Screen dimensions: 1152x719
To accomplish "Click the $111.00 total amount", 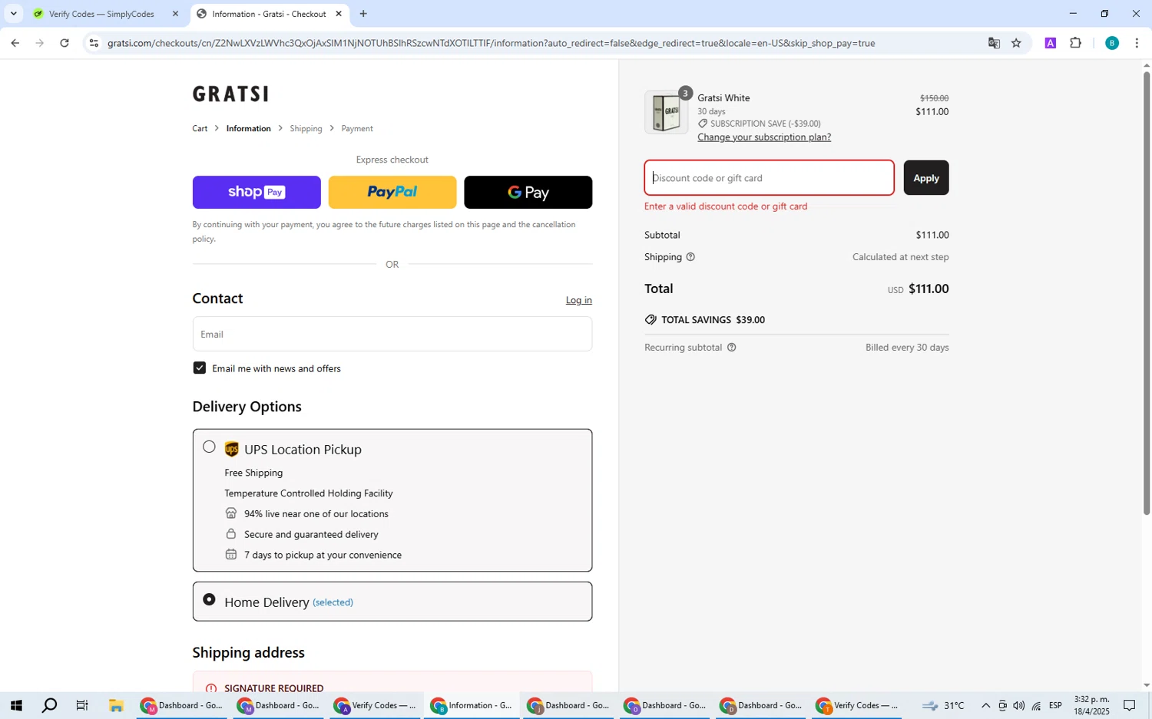I will pyautogui.click(x=929, y=289).
